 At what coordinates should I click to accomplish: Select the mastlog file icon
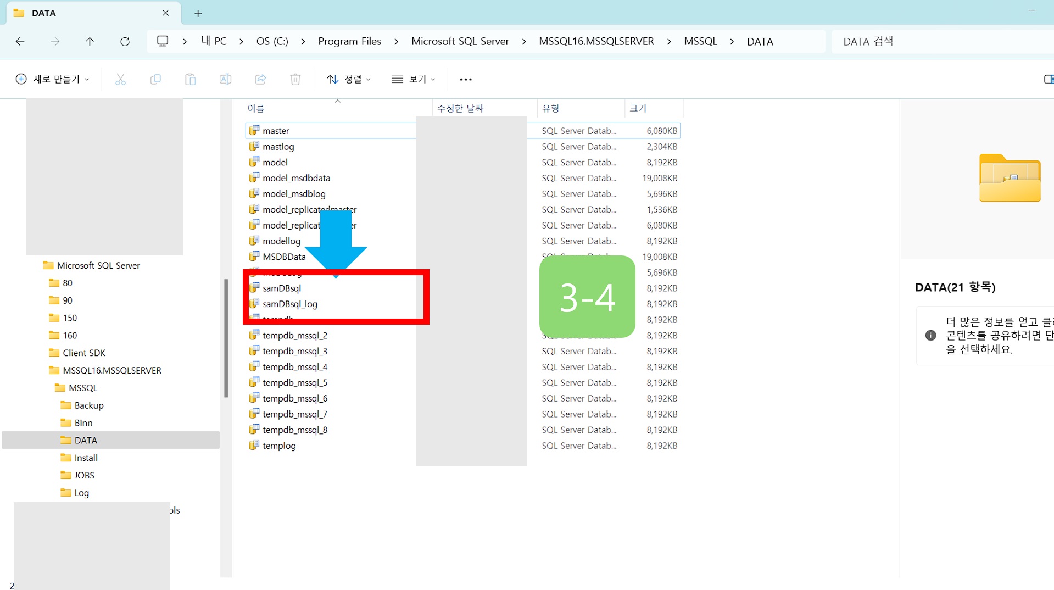(x=254, y=146)
